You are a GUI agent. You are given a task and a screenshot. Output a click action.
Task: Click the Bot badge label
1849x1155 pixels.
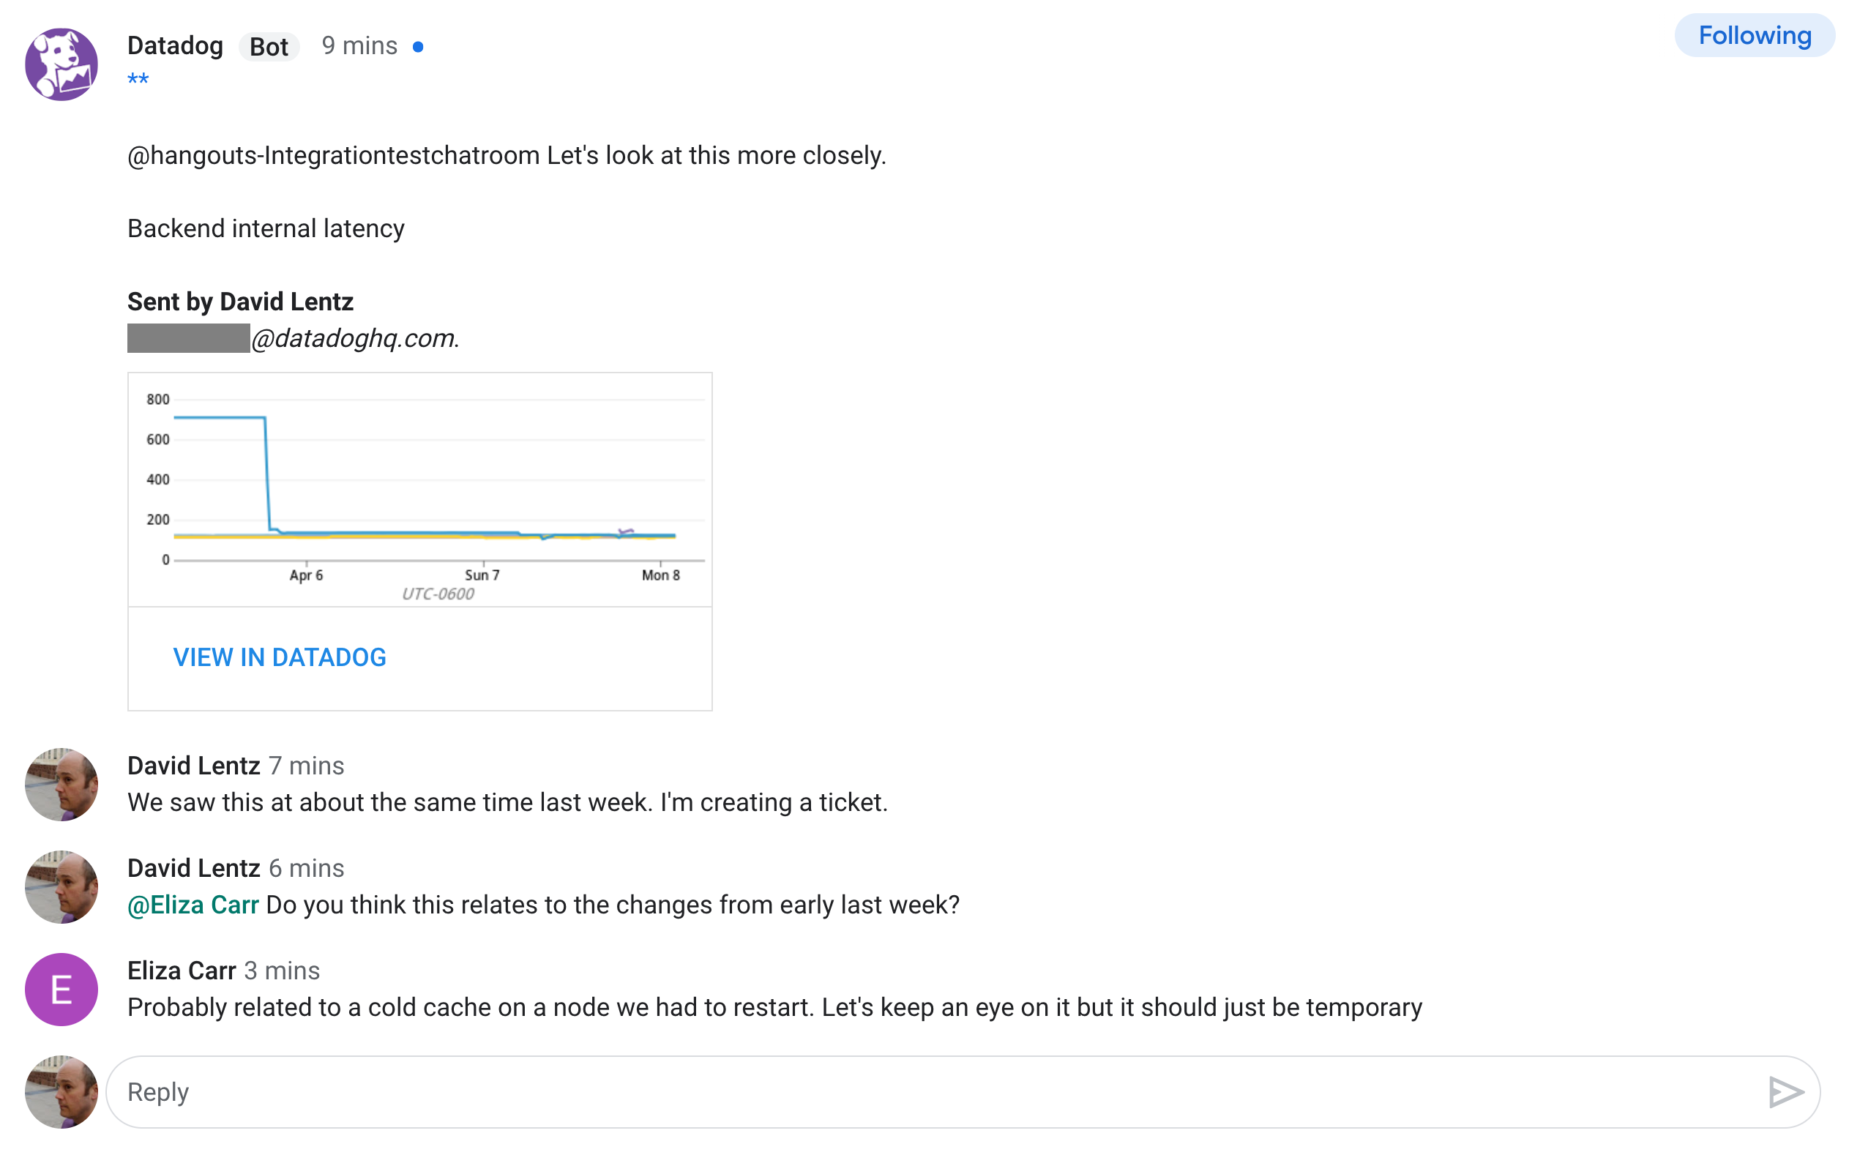pos(269,47)
